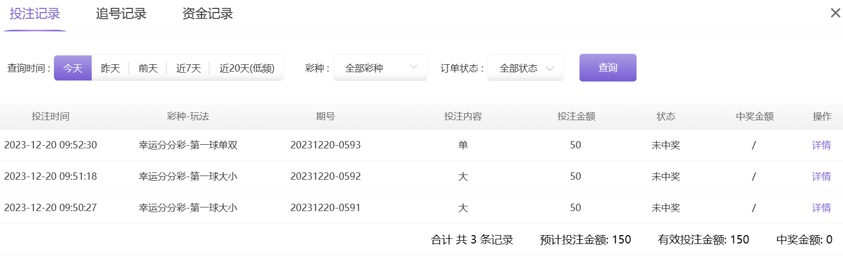Click the 全部状态 dropdown chevron arrow
This screenshot has height=279, width=843.
pyautogui.click(x=550, y=68)
